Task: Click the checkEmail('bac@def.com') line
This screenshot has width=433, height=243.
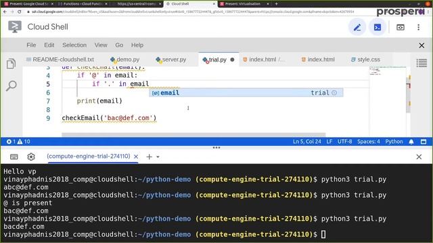Action: click(x=109, y=118)
